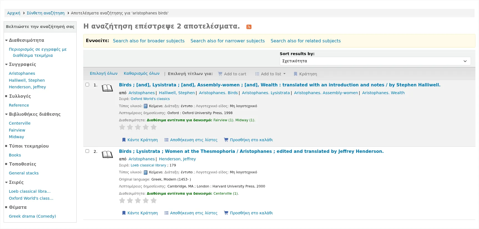Click the Κράτηση toolbar bookmark button
This screenshot has width=479, height=229.
(305, 74)
